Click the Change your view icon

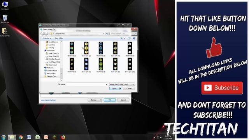pyautogui.click(x=122, y=38)
